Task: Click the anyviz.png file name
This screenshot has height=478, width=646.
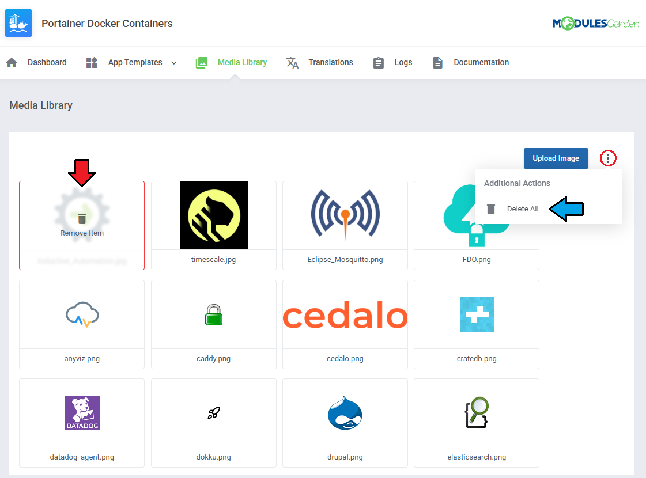Action: (x=82, y=359)
